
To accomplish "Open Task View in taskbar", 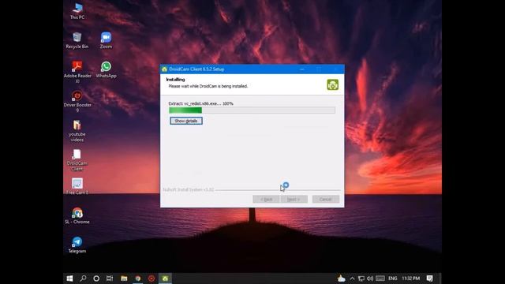I will pyautogui.click(x=110, y=278).
